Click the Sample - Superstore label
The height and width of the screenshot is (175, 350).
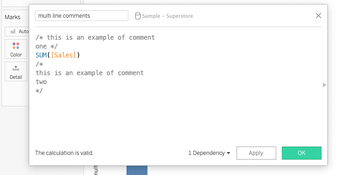(168, 16)
